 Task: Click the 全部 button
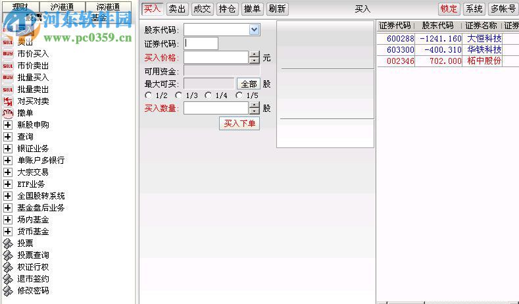249,84
